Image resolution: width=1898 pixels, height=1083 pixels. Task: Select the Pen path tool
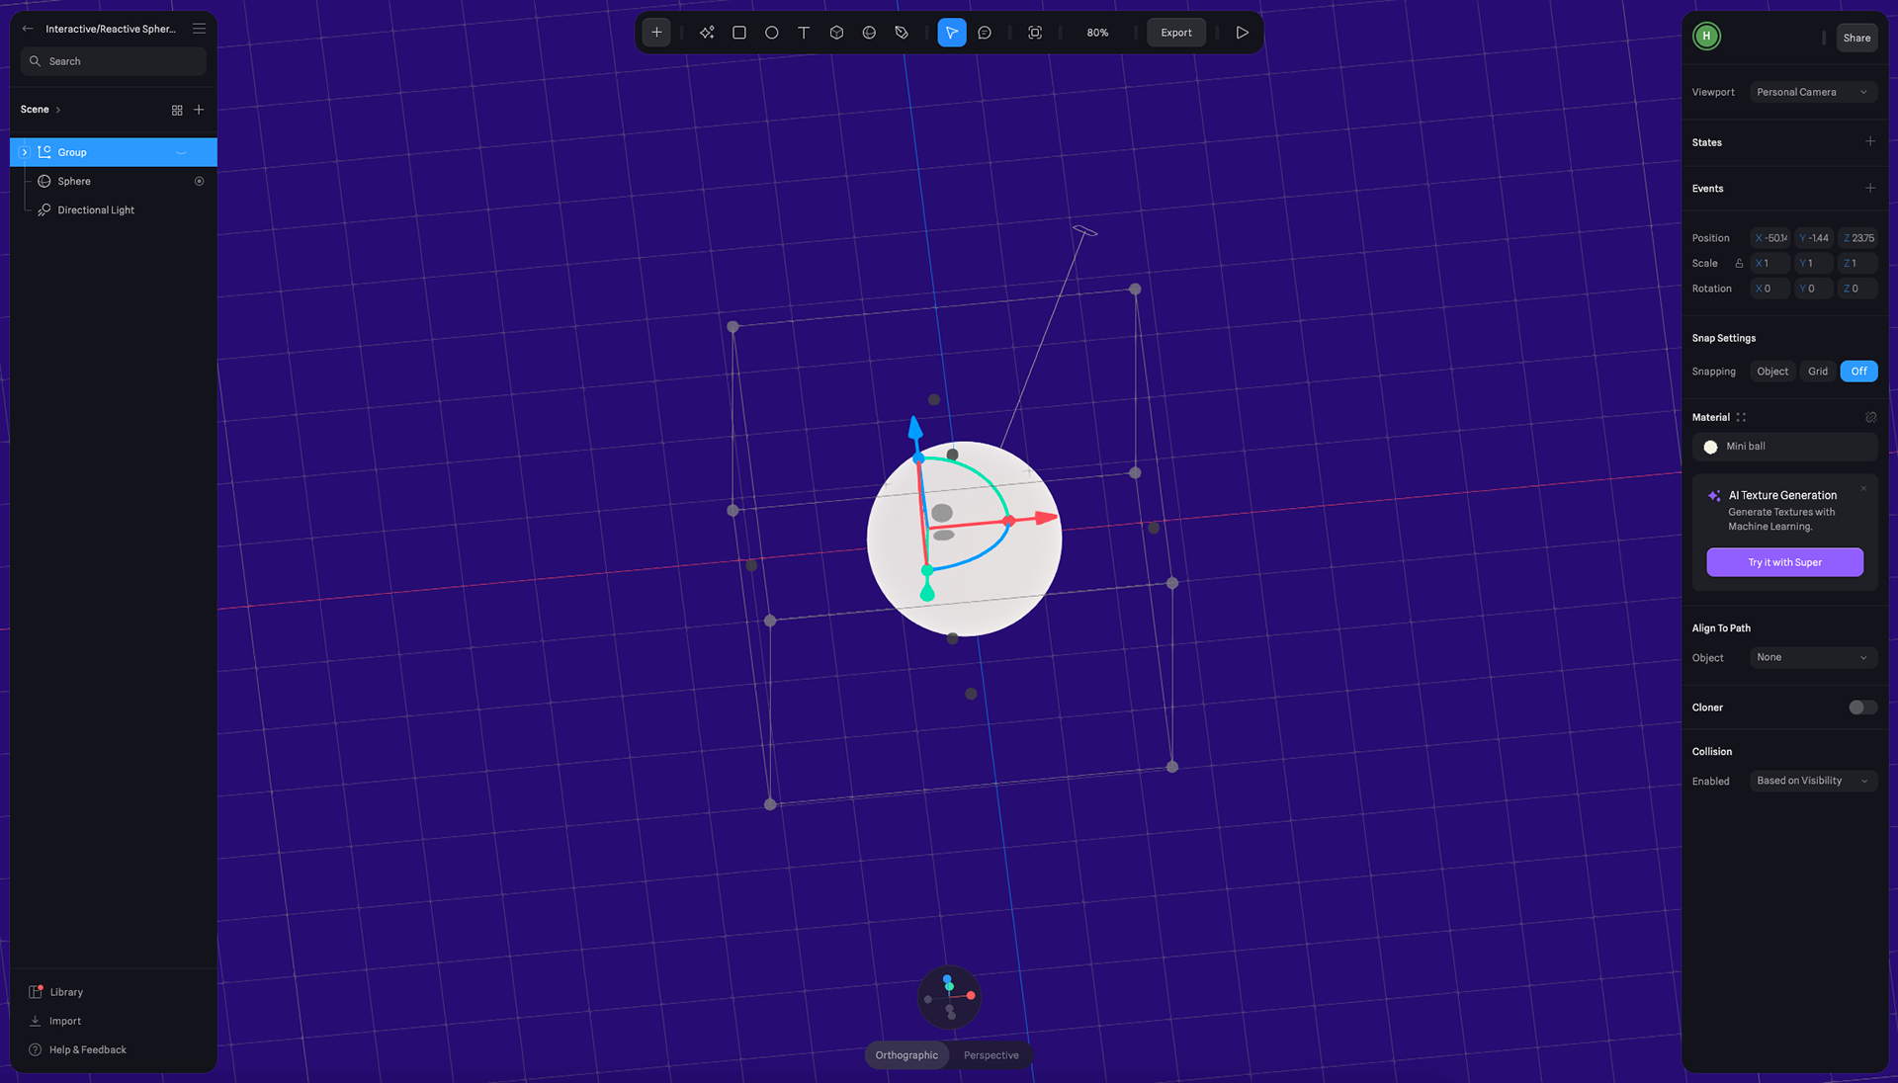(902, 33)
